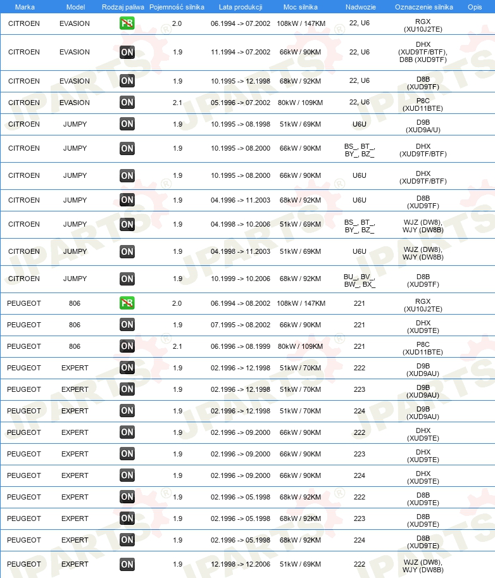This screenshot has width=495, height=578.
Task: Click ON icon in Expert 68kW / 92KM body 223 row
Action: [127, 518]
